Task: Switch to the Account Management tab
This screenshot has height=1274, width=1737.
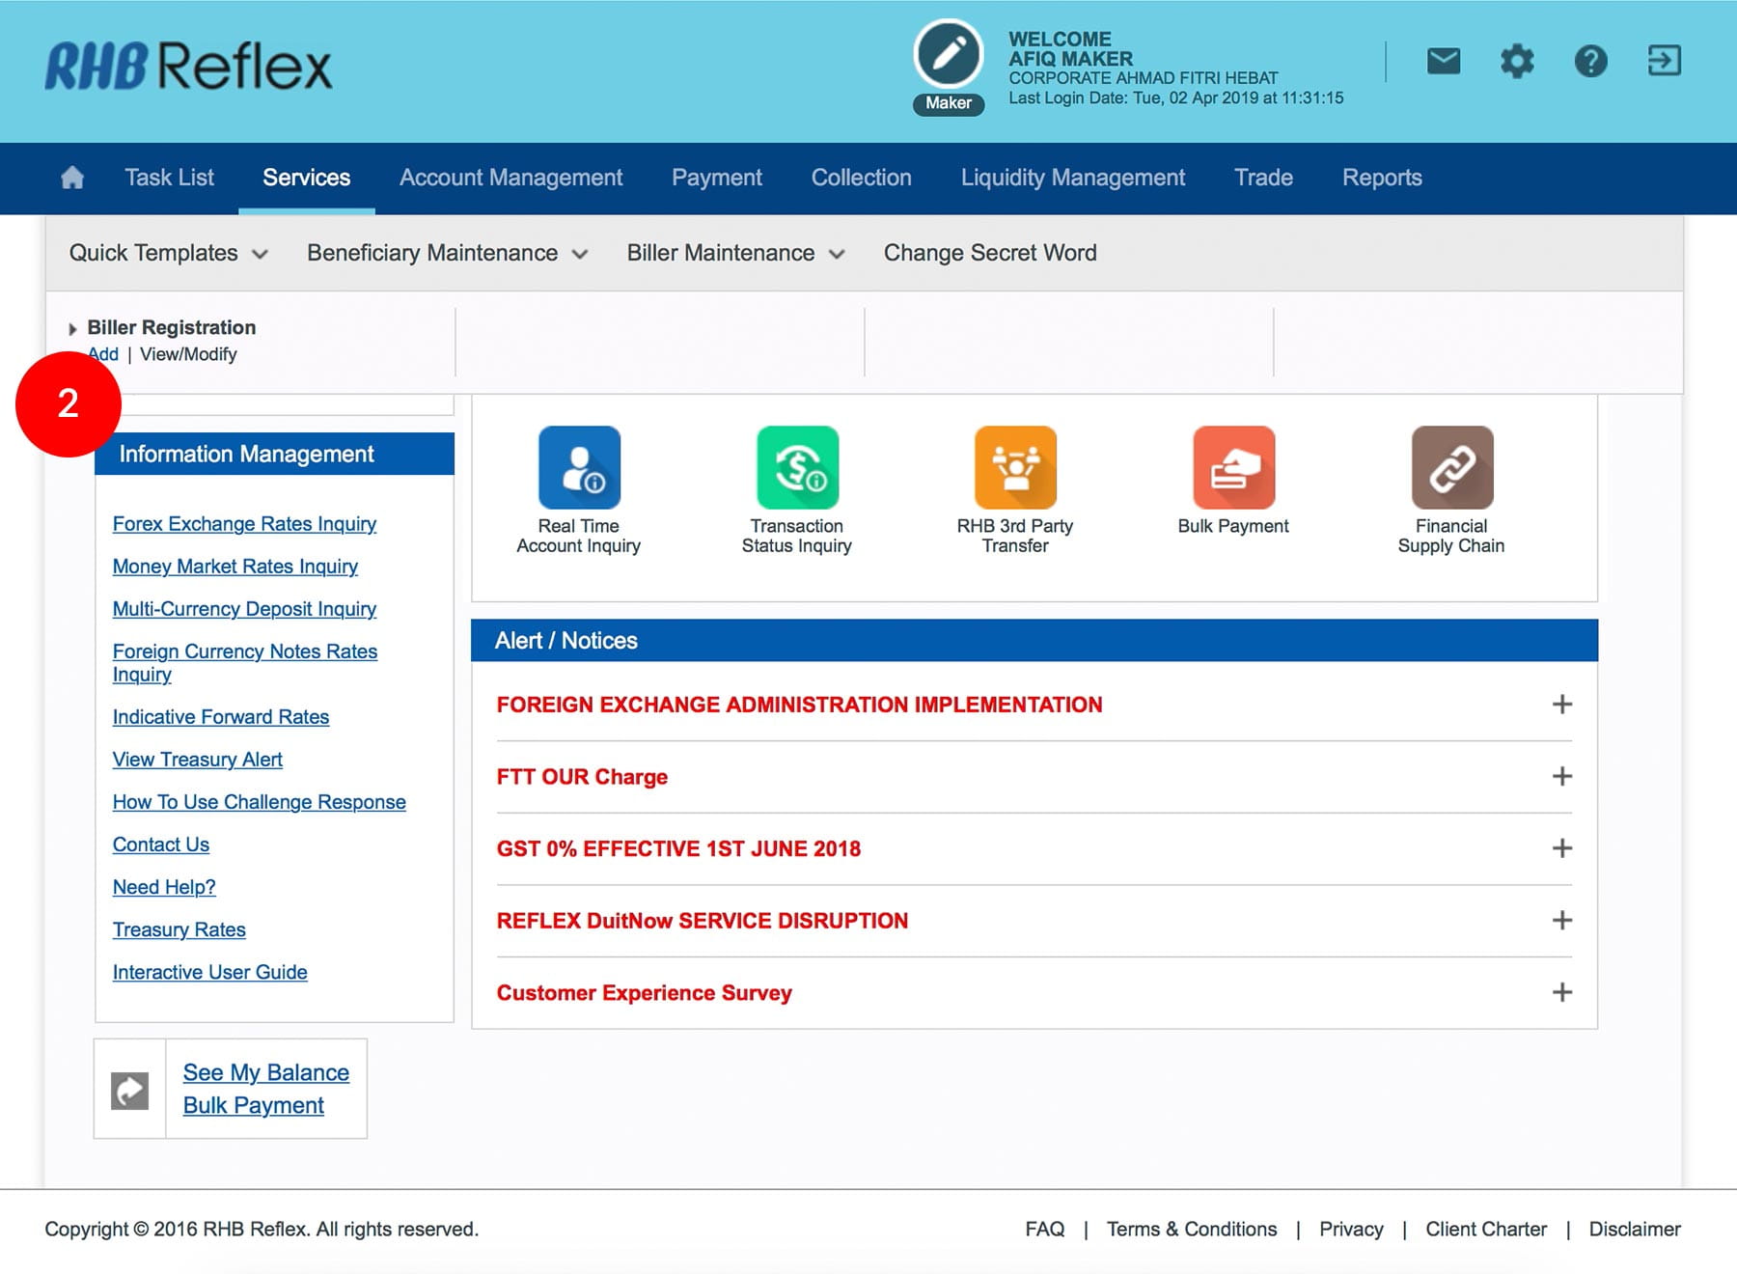Action: [510, 178]
